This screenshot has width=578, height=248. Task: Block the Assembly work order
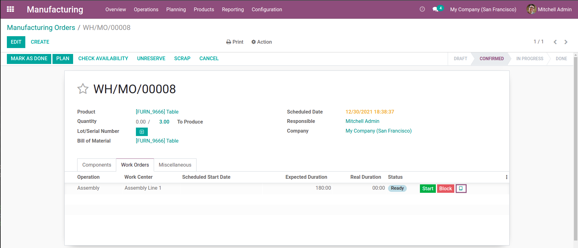pos(445,188)
